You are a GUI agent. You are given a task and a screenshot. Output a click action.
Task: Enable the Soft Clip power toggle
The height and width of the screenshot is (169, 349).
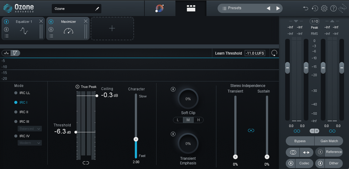click(x=173, y=89)
